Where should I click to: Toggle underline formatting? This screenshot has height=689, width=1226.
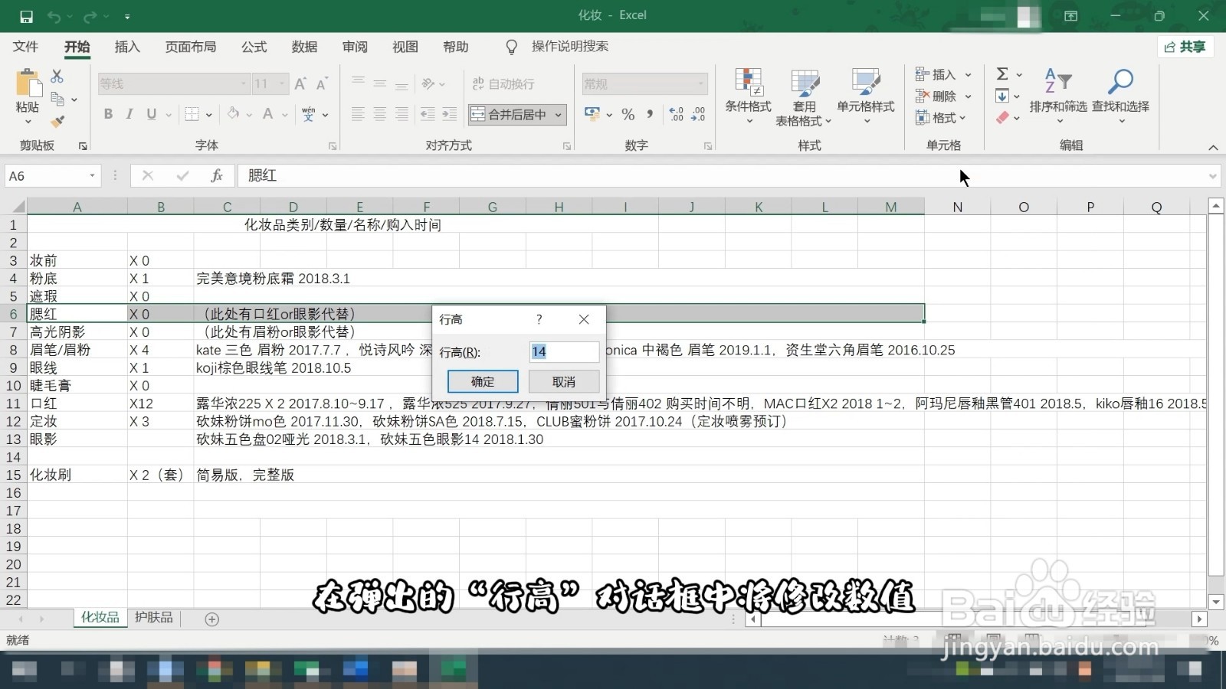[x=150, y=114]
